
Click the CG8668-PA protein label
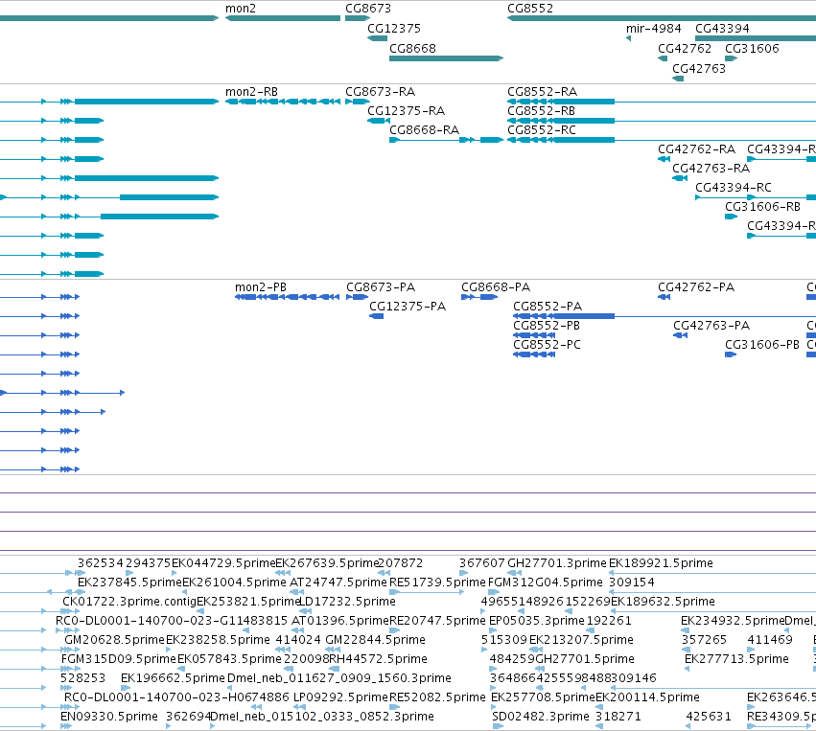click(496, 287)
